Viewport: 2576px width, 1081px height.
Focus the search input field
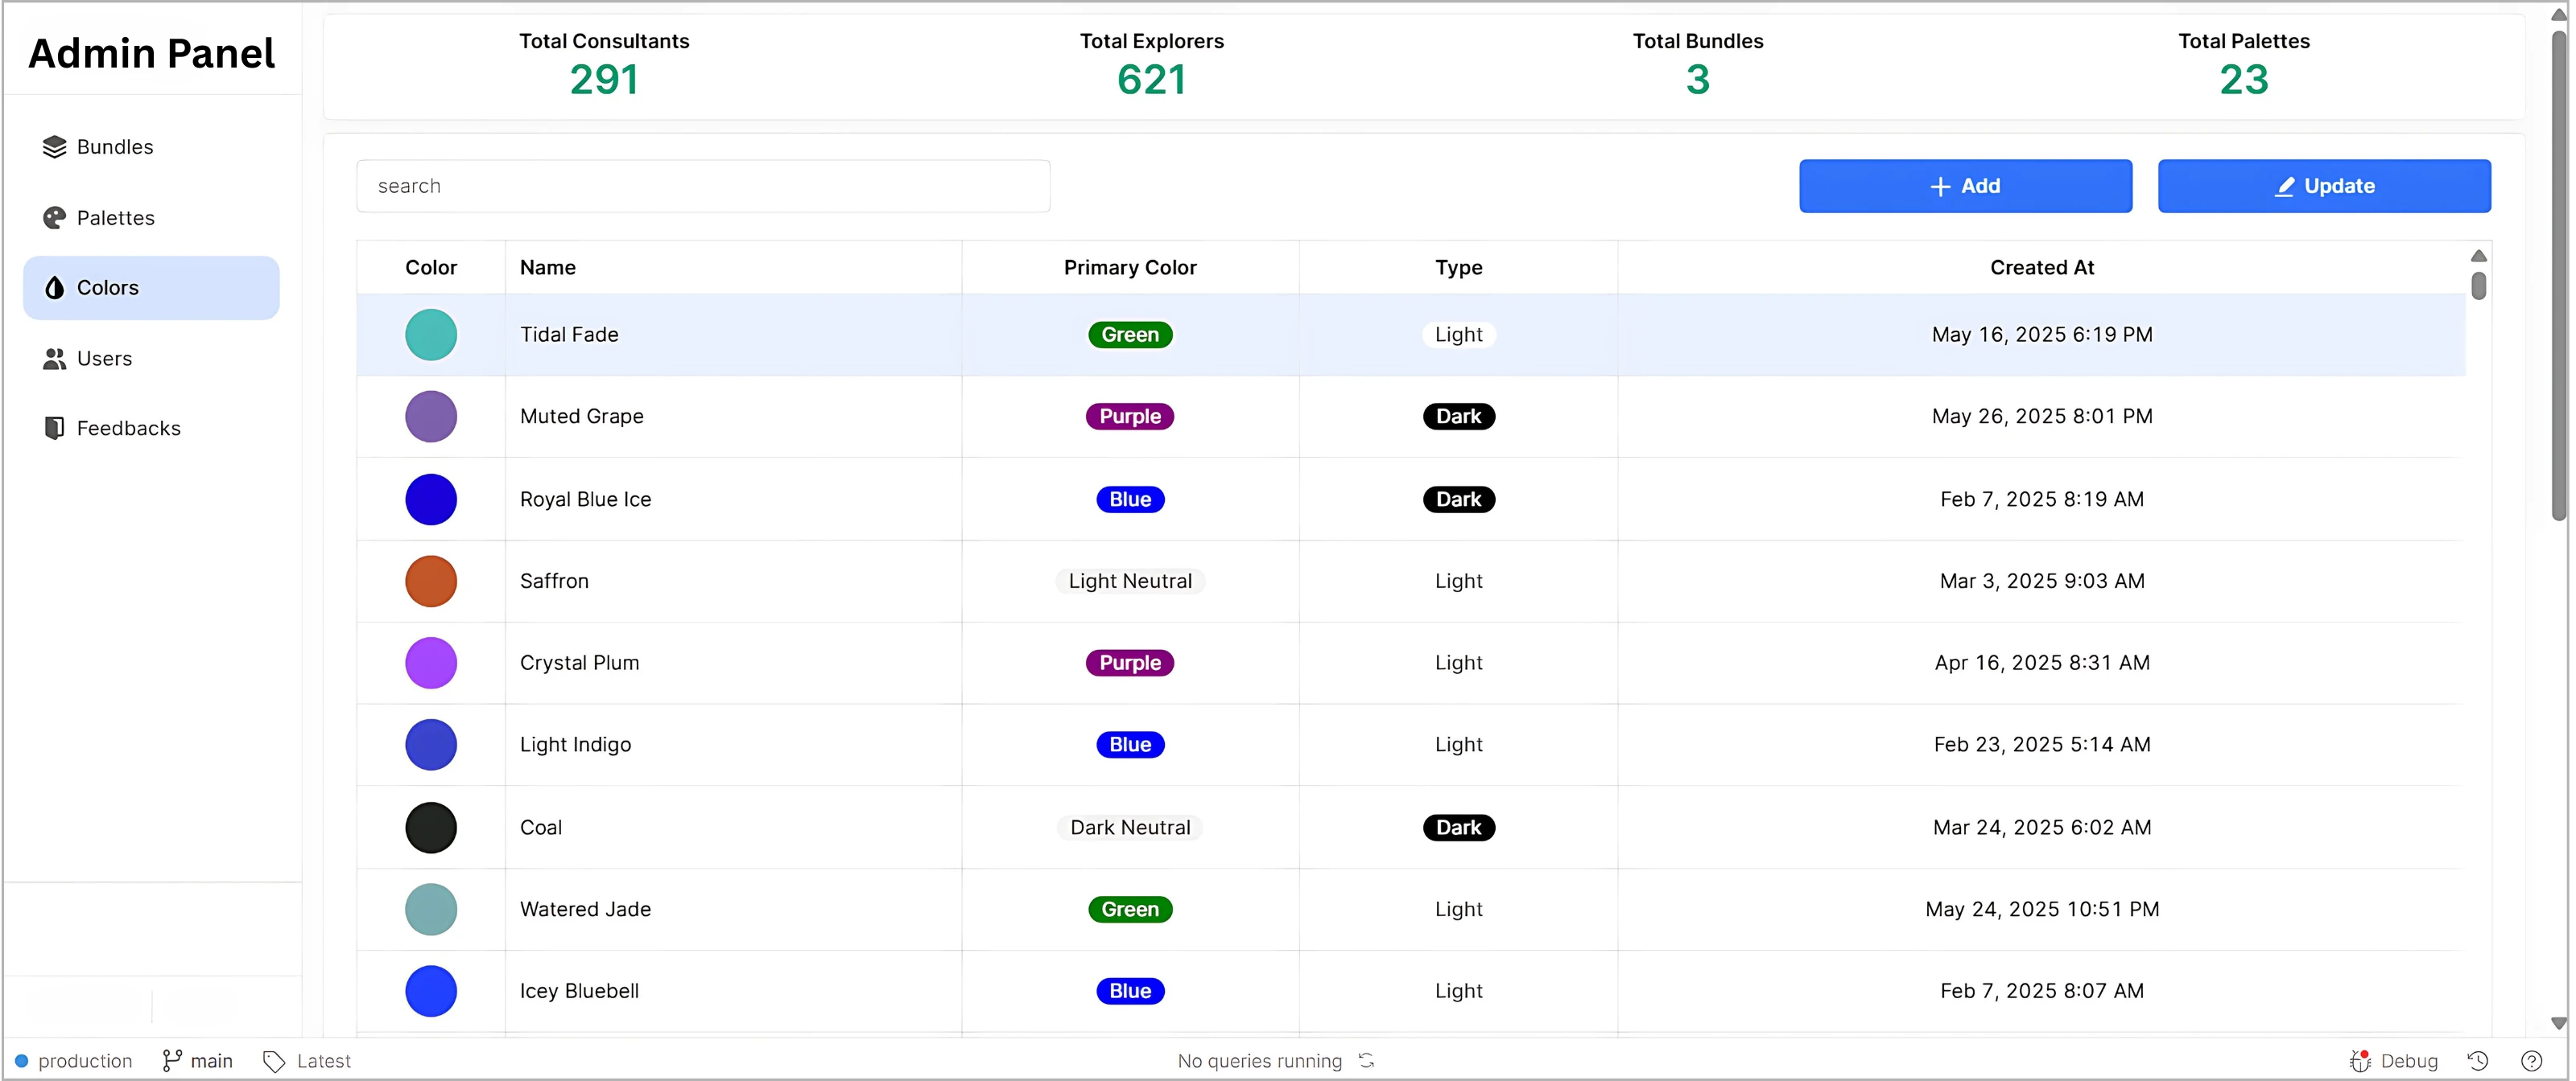tap(703, 186)
